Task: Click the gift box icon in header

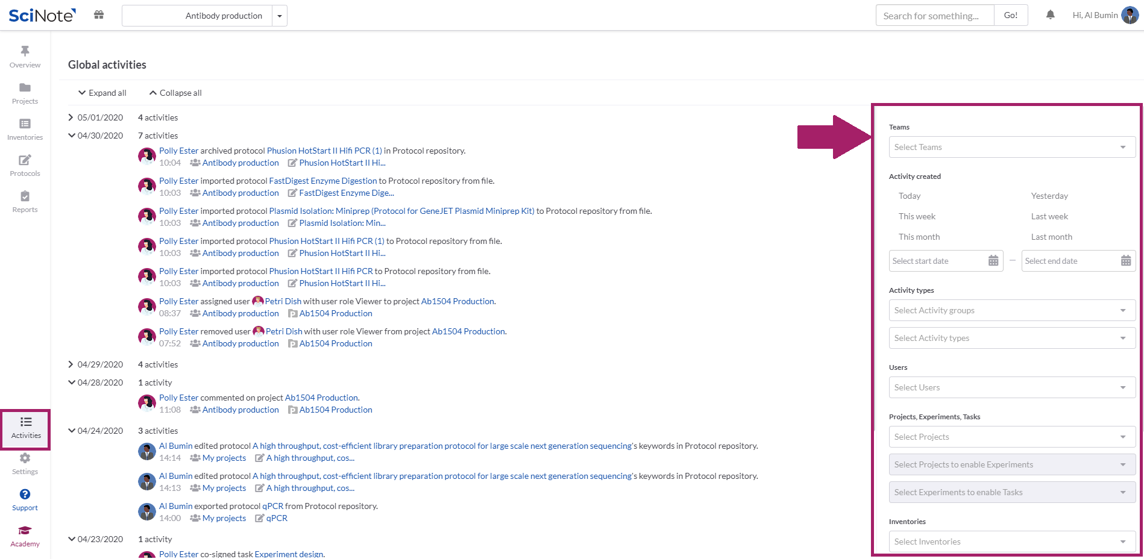Action: 99,15
